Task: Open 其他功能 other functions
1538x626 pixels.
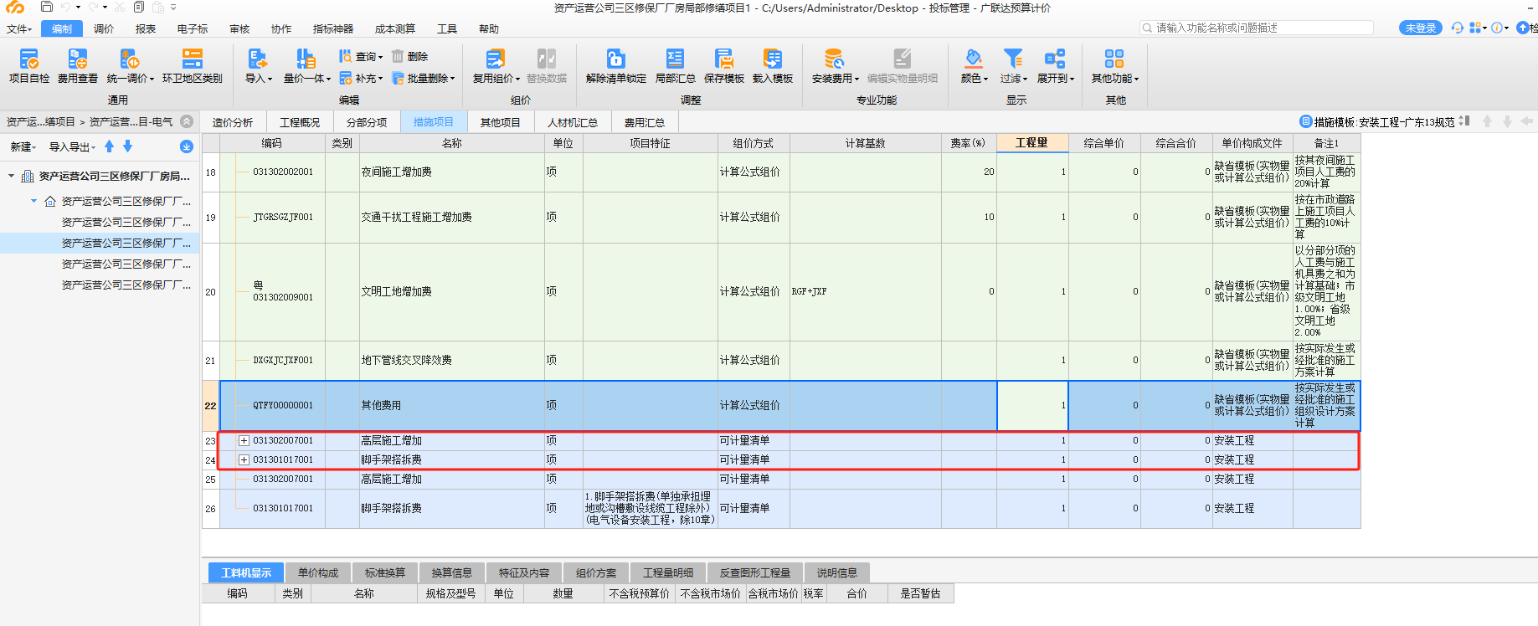Action: pos(1114,65)
